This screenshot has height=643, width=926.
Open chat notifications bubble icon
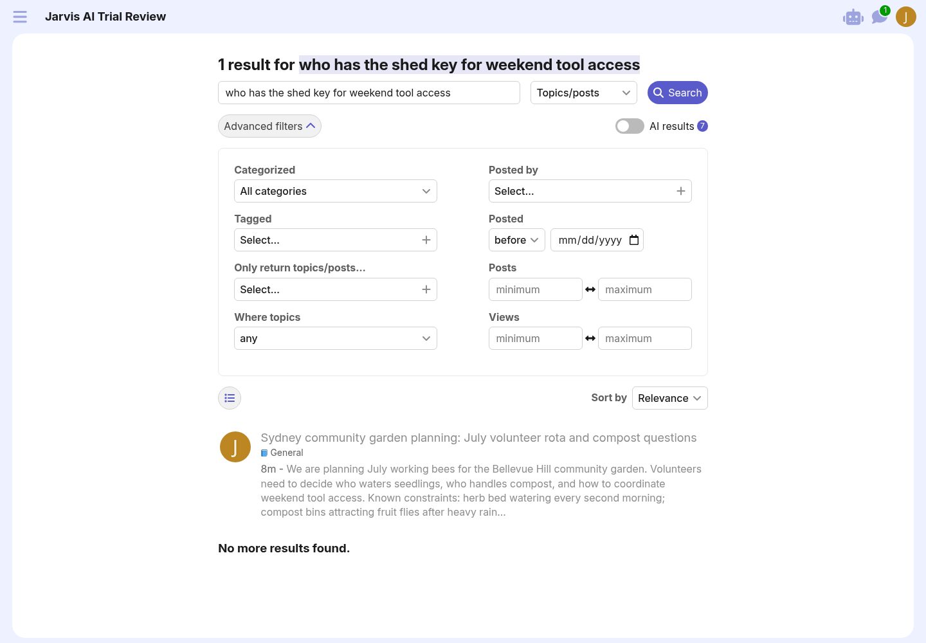pyautogui.click(x=879, y=17)
